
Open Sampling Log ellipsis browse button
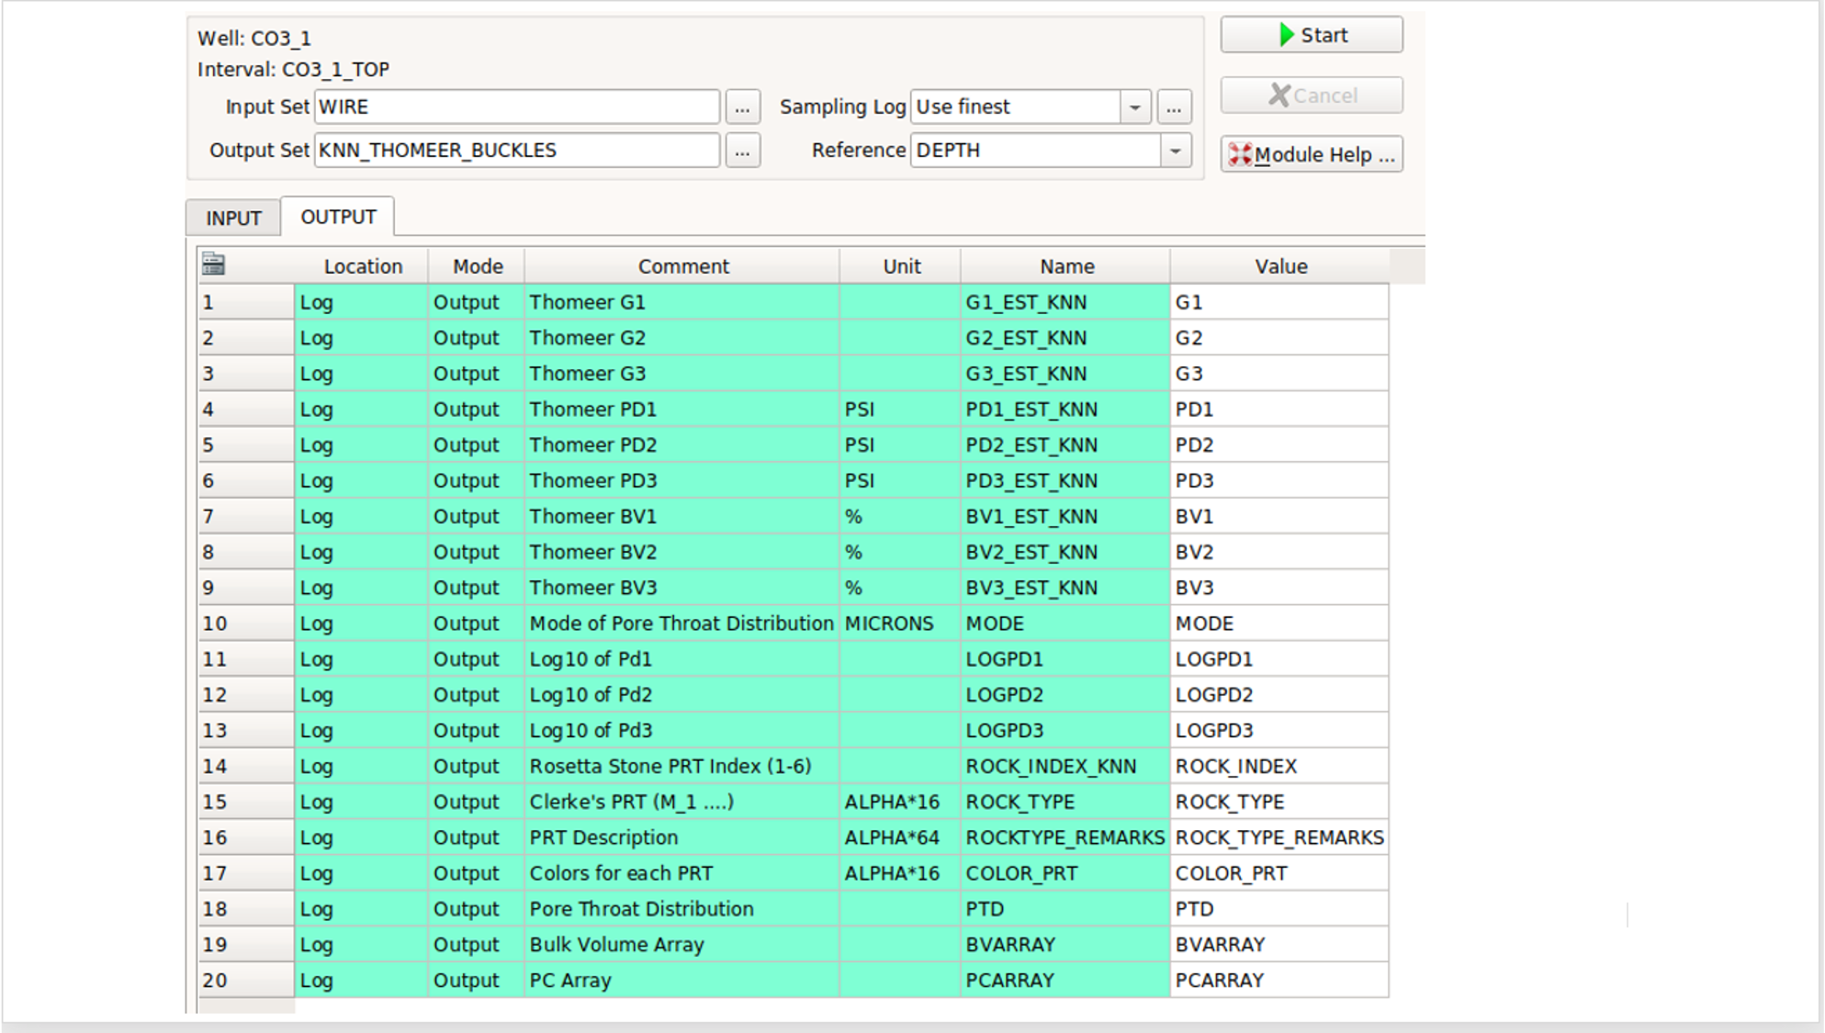point(1174,107)
